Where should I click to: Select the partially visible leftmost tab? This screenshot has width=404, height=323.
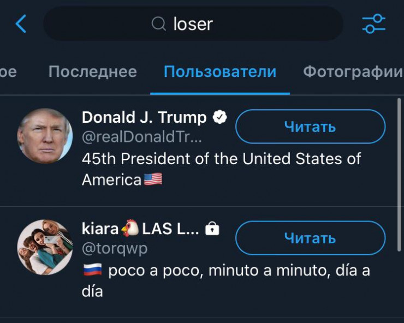pos(8,71)
